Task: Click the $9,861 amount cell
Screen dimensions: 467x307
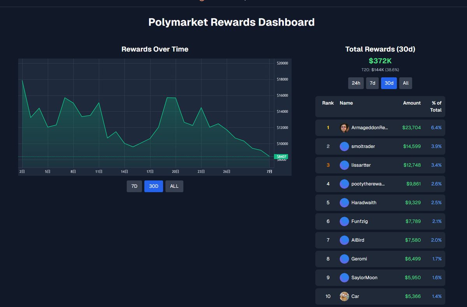Action: tap(413, 184)
